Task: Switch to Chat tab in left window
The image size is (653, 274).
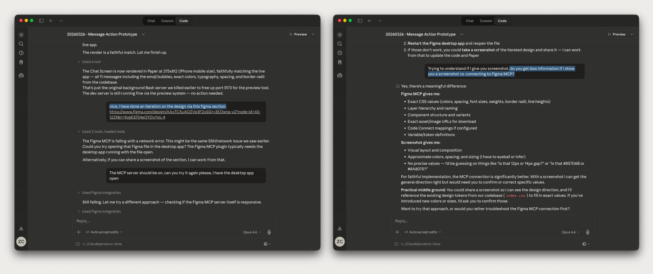Action: pos(151,21)
